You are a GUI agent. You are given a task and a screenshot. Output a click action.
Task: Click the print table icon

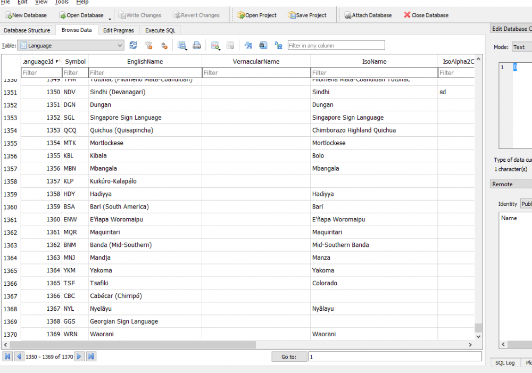point(197,46)
